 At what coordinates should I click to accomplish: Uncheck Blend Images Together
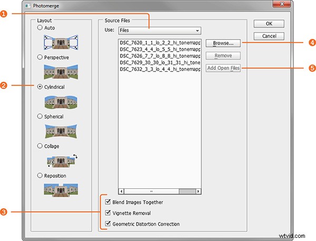(x=108, y=203)
